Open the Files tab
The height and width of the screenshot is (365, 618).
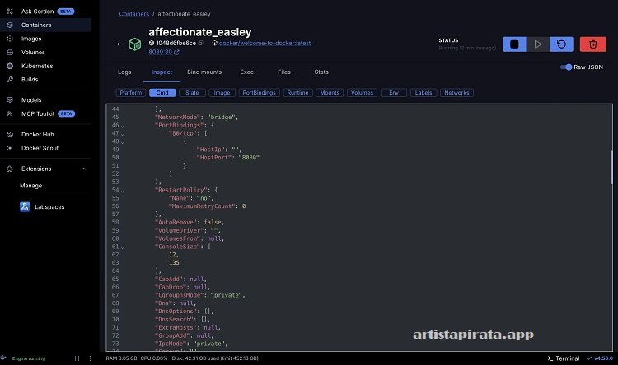(284, 72)
